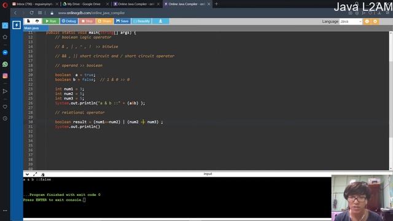Viewport: 393px width, 221px height.
Task: Close the My Drive browser tab
Action: (107, 4)
